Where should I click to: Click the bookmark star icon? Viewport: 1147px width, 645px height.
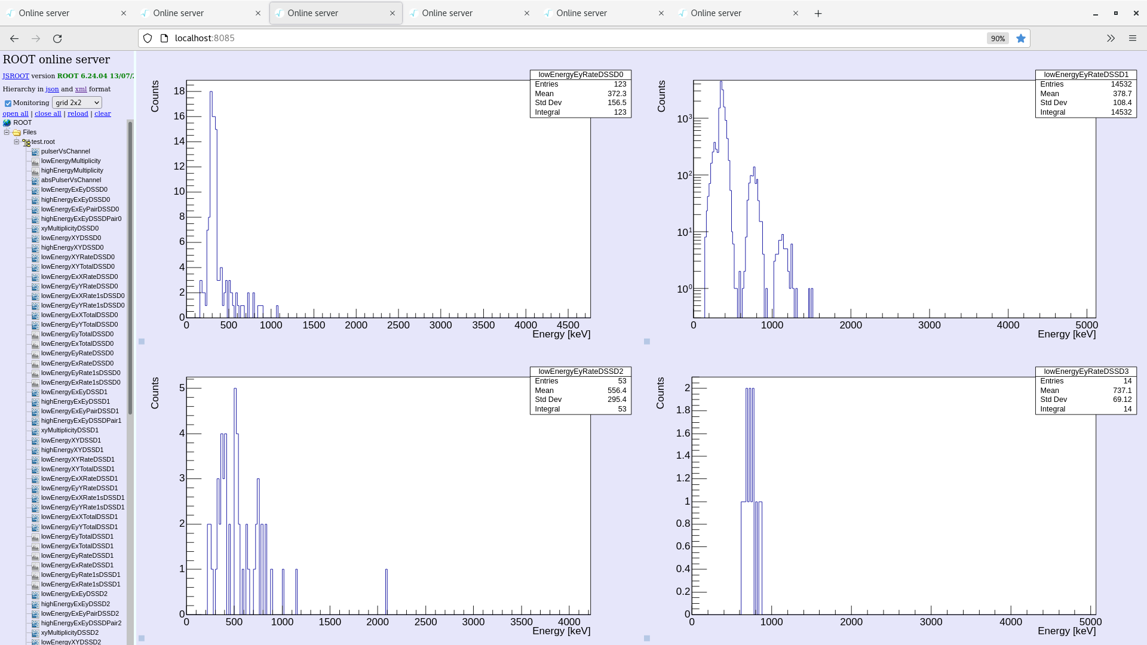tap(1021, 38)
